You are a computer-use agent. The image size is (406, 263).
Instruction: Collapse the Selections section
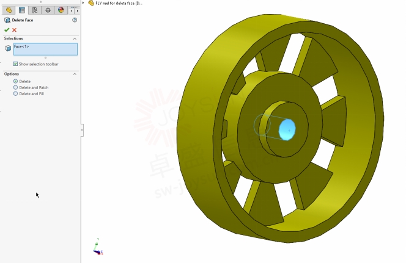(x=75, y=38)
